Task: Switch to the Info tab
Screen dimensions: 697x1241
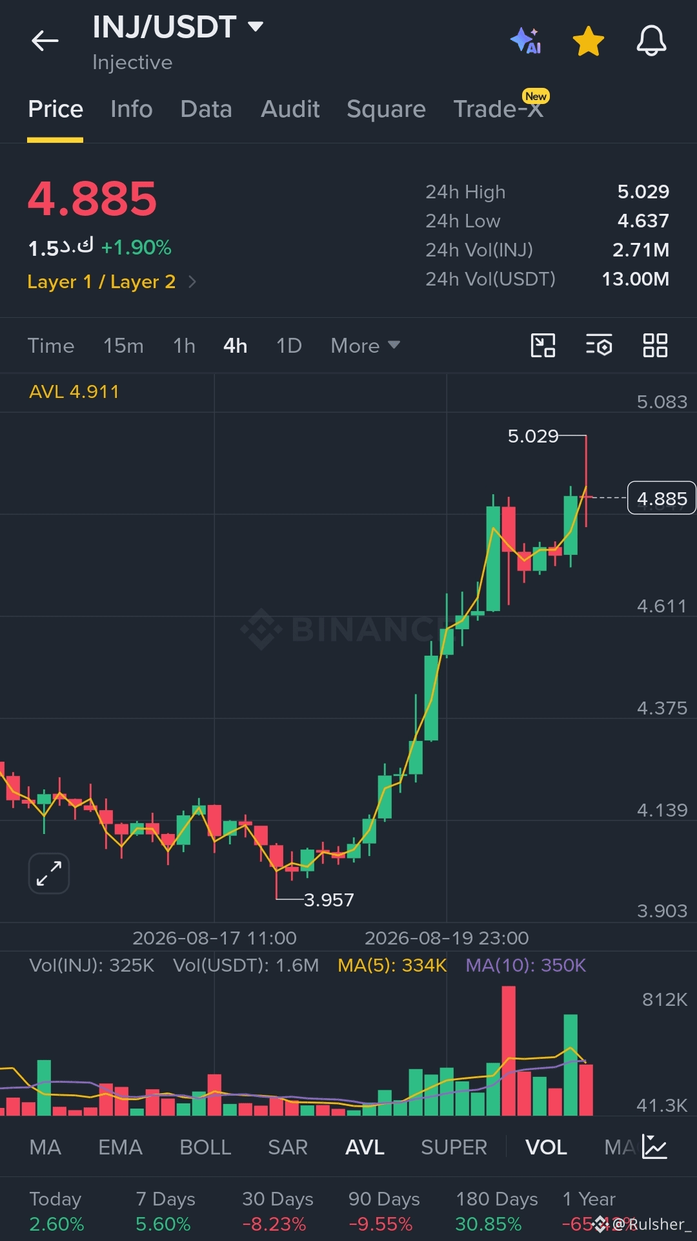Action: coord(132,109)
